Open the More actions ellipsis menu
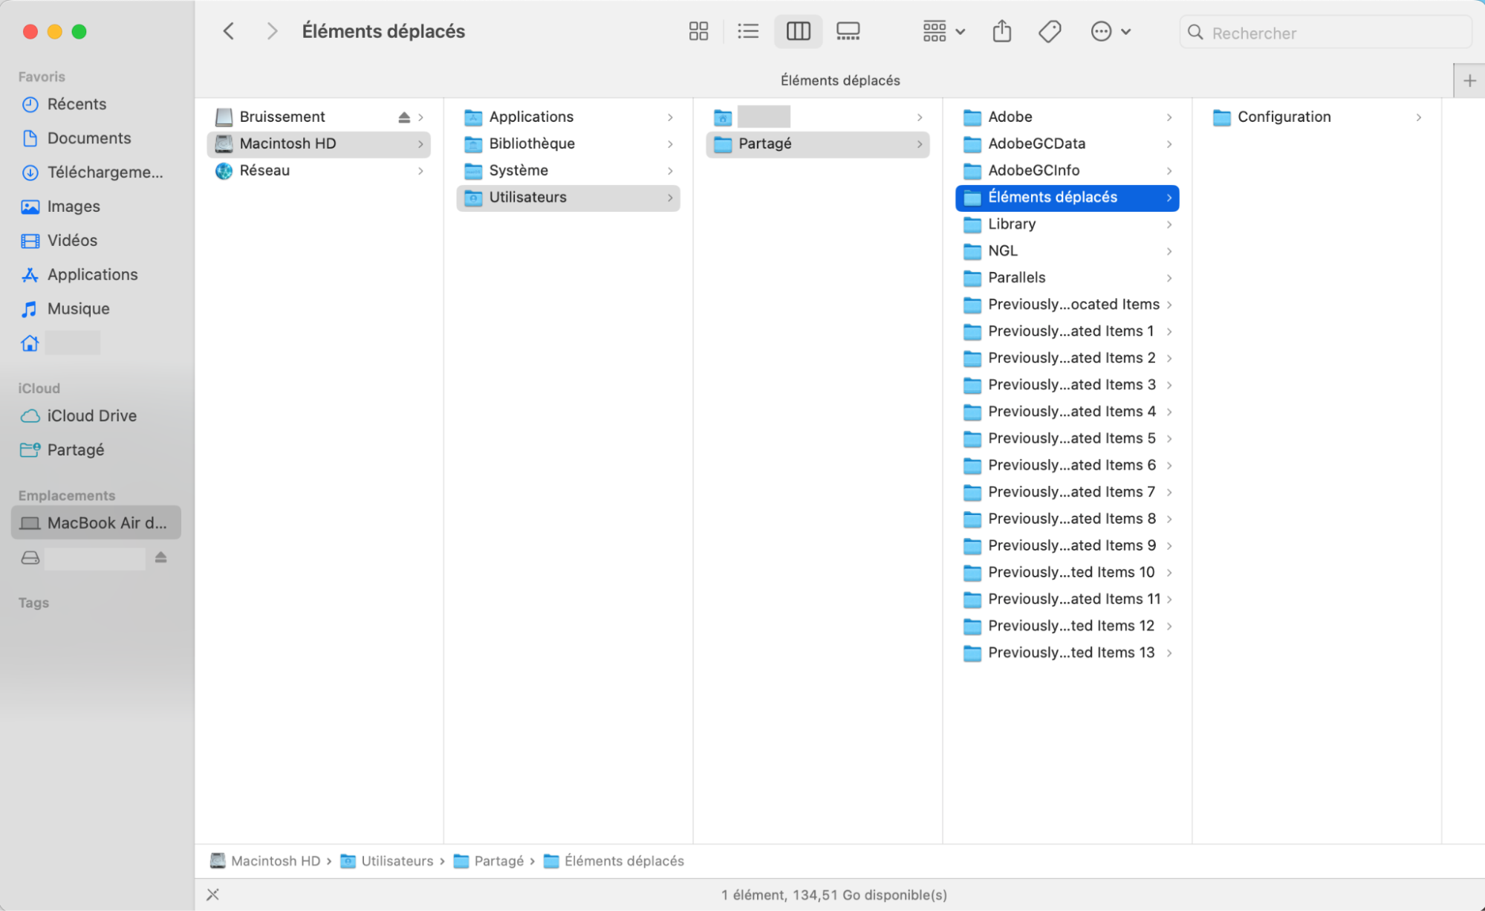Screen dimensions: 1485x911 (x=1111, y=31)
